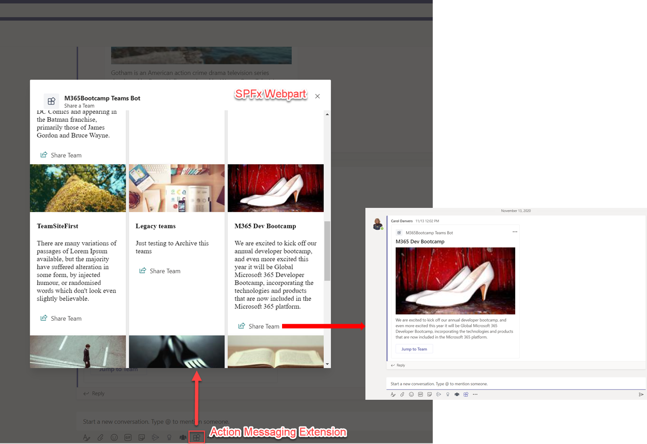Image resolution: width=647 pixels, height=444 pixels.
Task: Click the people app icon in right panel toolbar
Action: tap(457, 395)
